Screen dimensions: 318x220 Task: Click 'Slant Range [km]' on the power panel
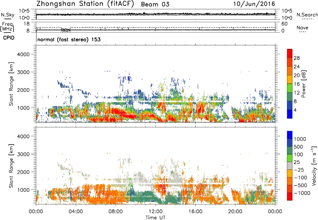[11, 84]
